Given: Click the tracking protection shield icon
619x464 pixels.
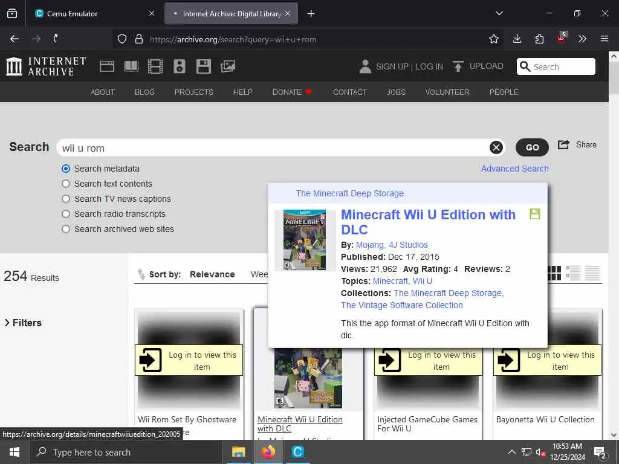Looking at the screenshot, I should 122,39.
